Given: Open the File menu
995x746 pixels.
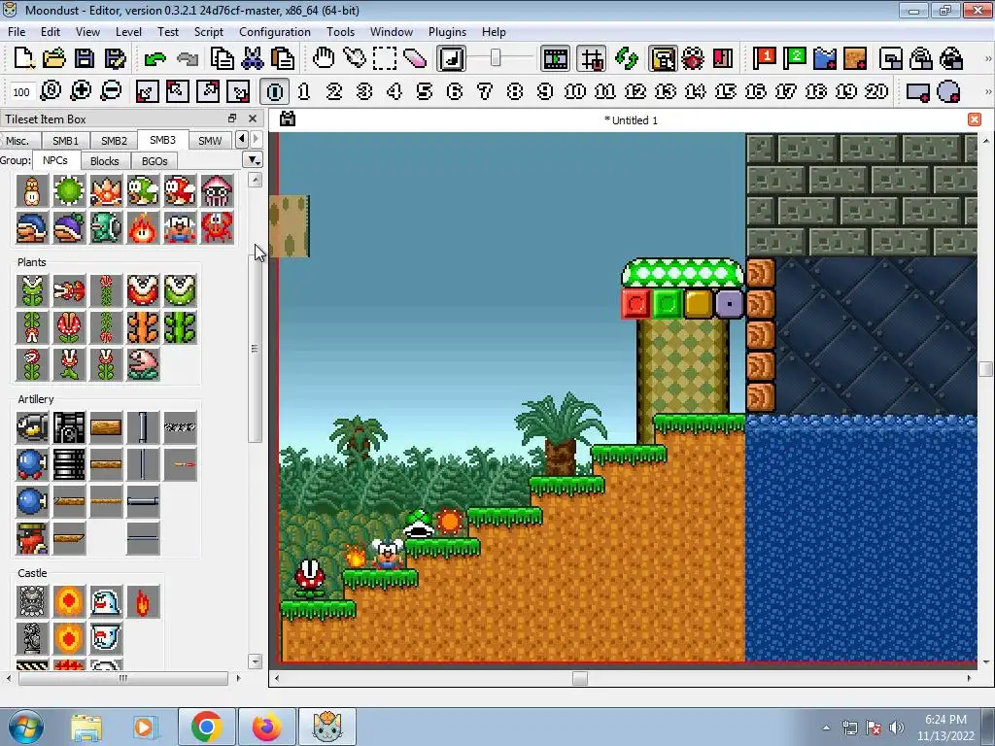Looking at the screenshot, I should click(17, 32).
